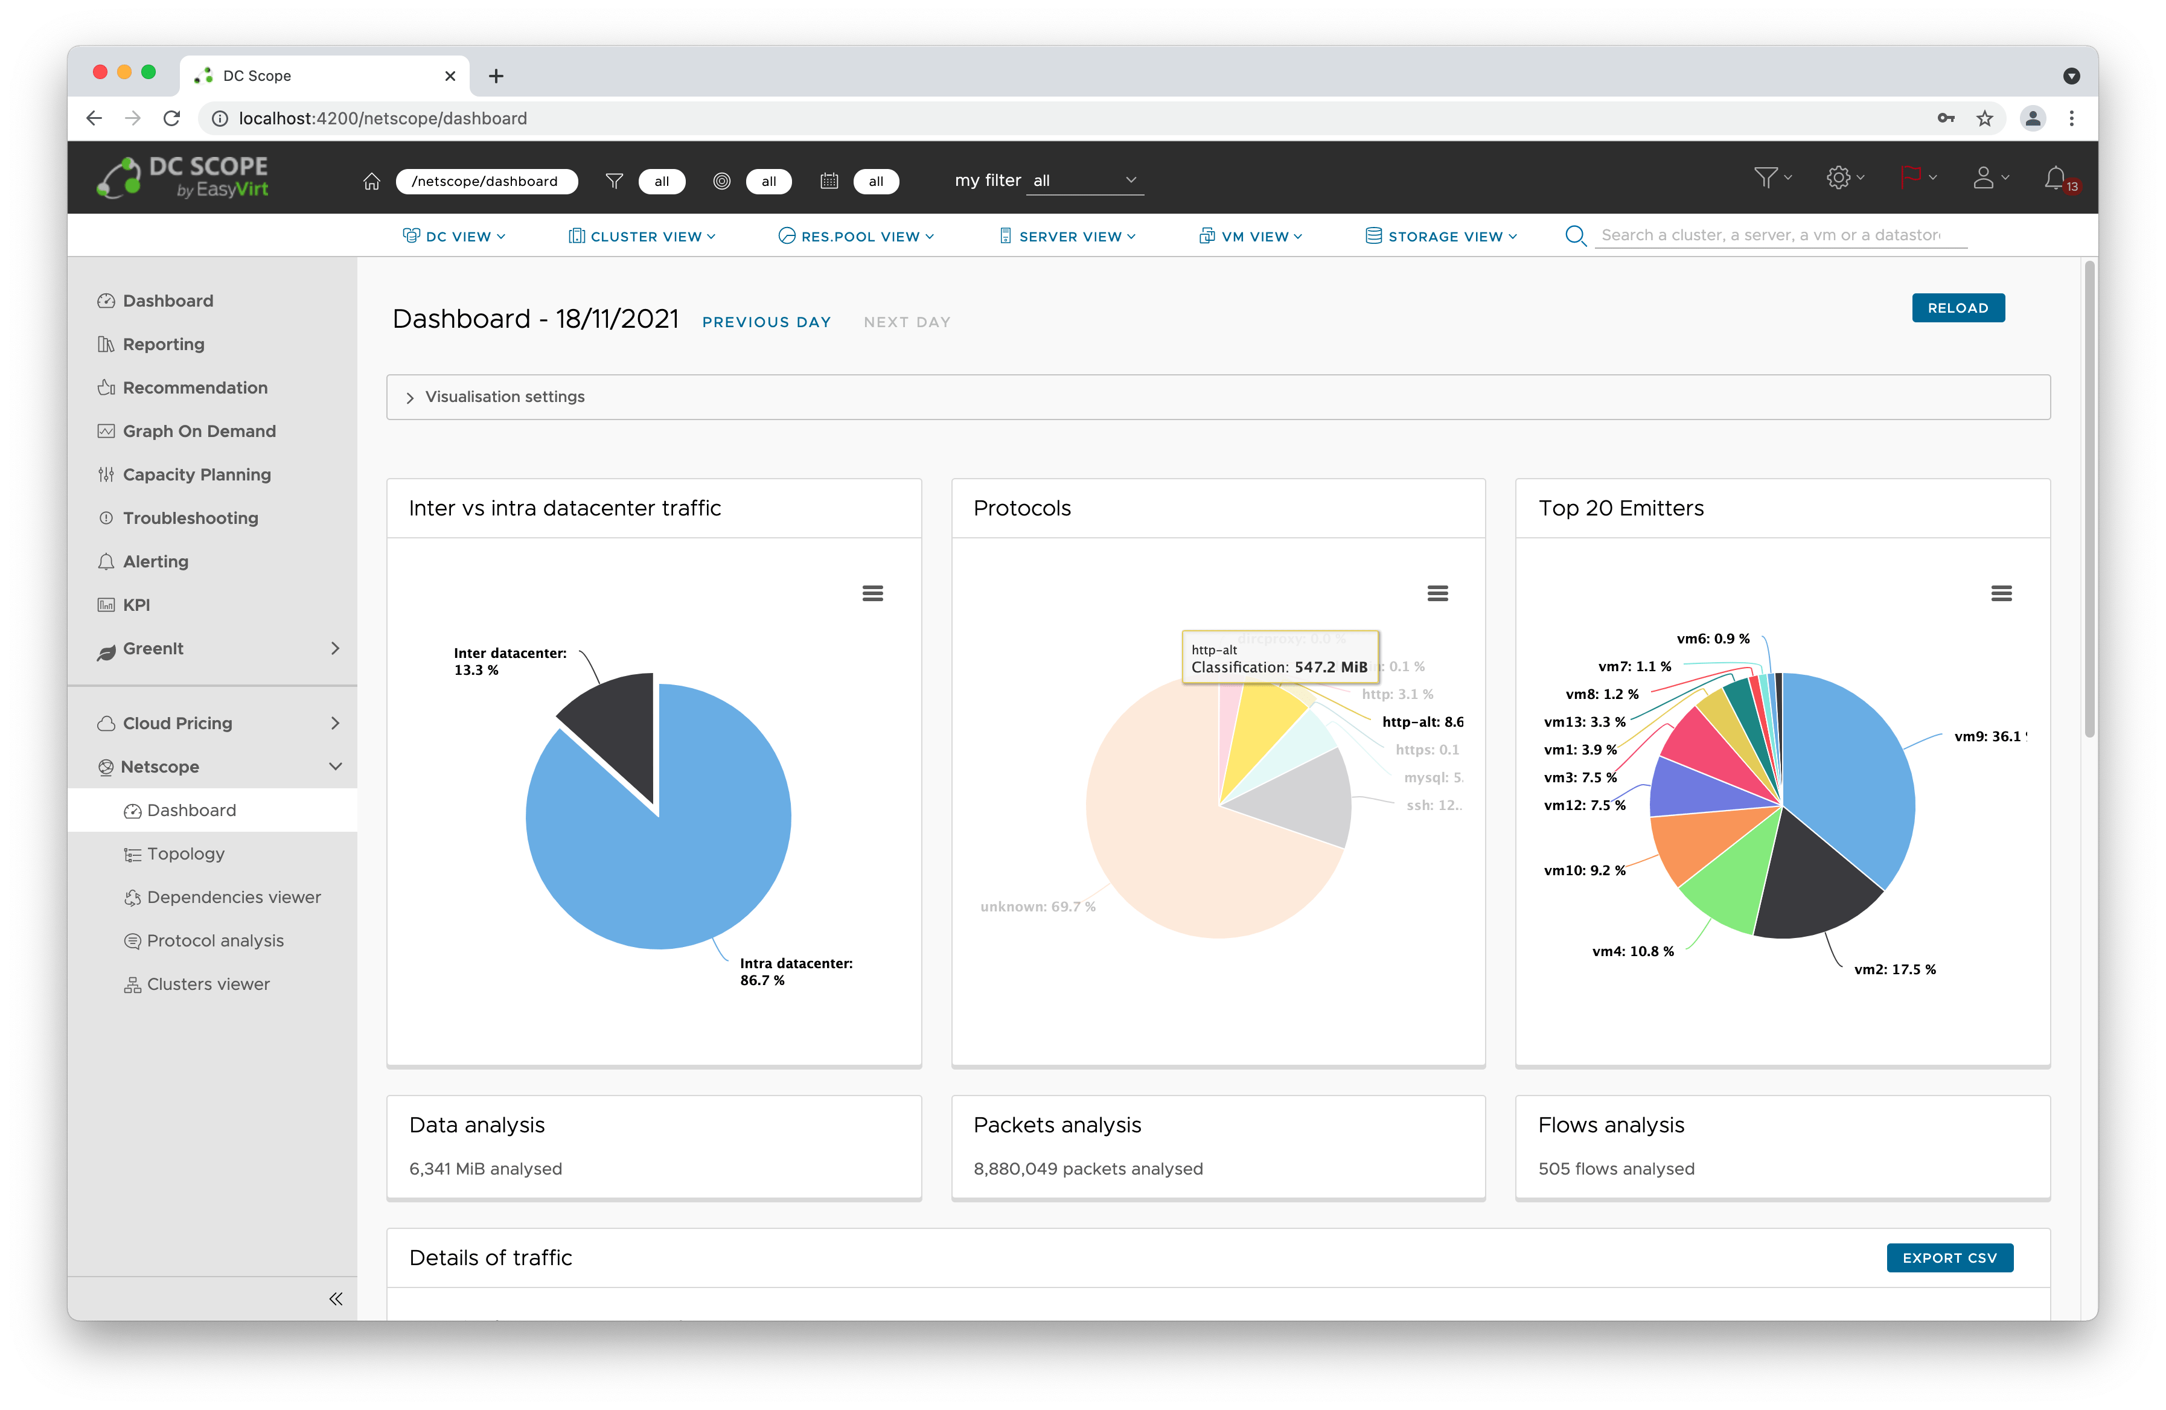
Task: Click NEXT DAY link
Action: click(907, 322)
